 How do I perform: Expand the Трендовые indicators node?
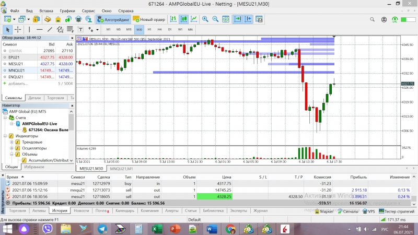pyautogui.click(x=11, y=142)
